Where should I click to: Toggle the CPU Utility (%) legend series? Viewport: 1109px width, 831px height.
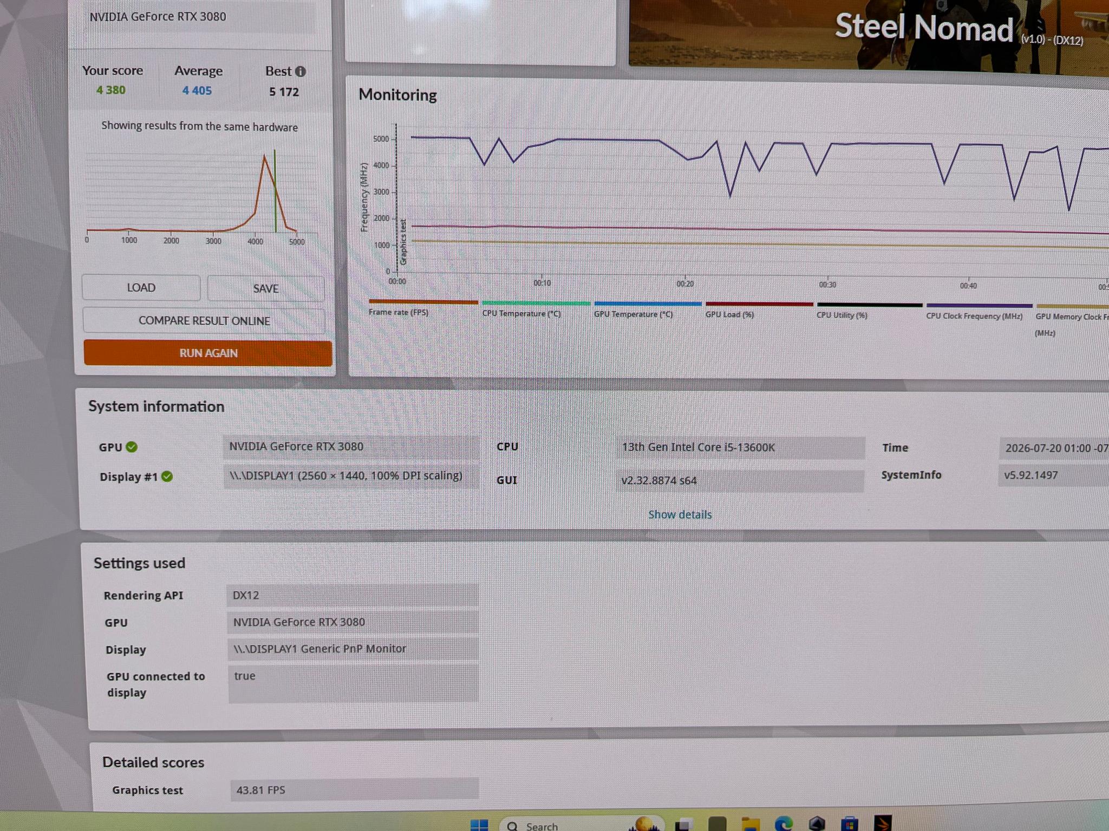pos(870,311)
